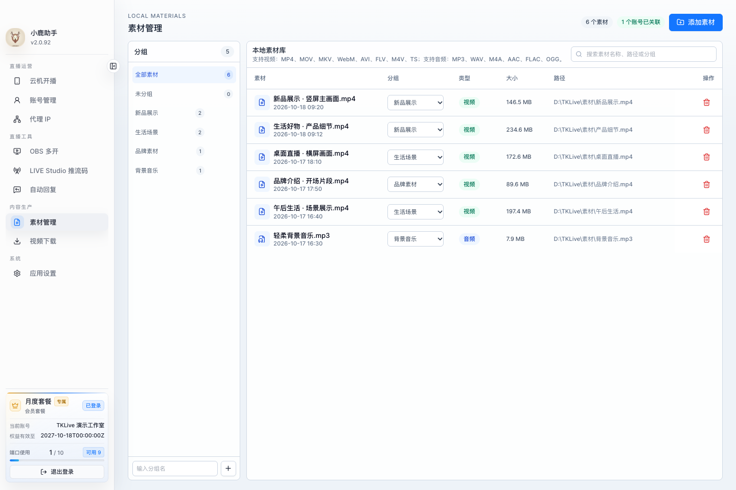Open 云机开播 in the sidebar
The width and height of the screenshot is (736, 490).
[57, 81]
